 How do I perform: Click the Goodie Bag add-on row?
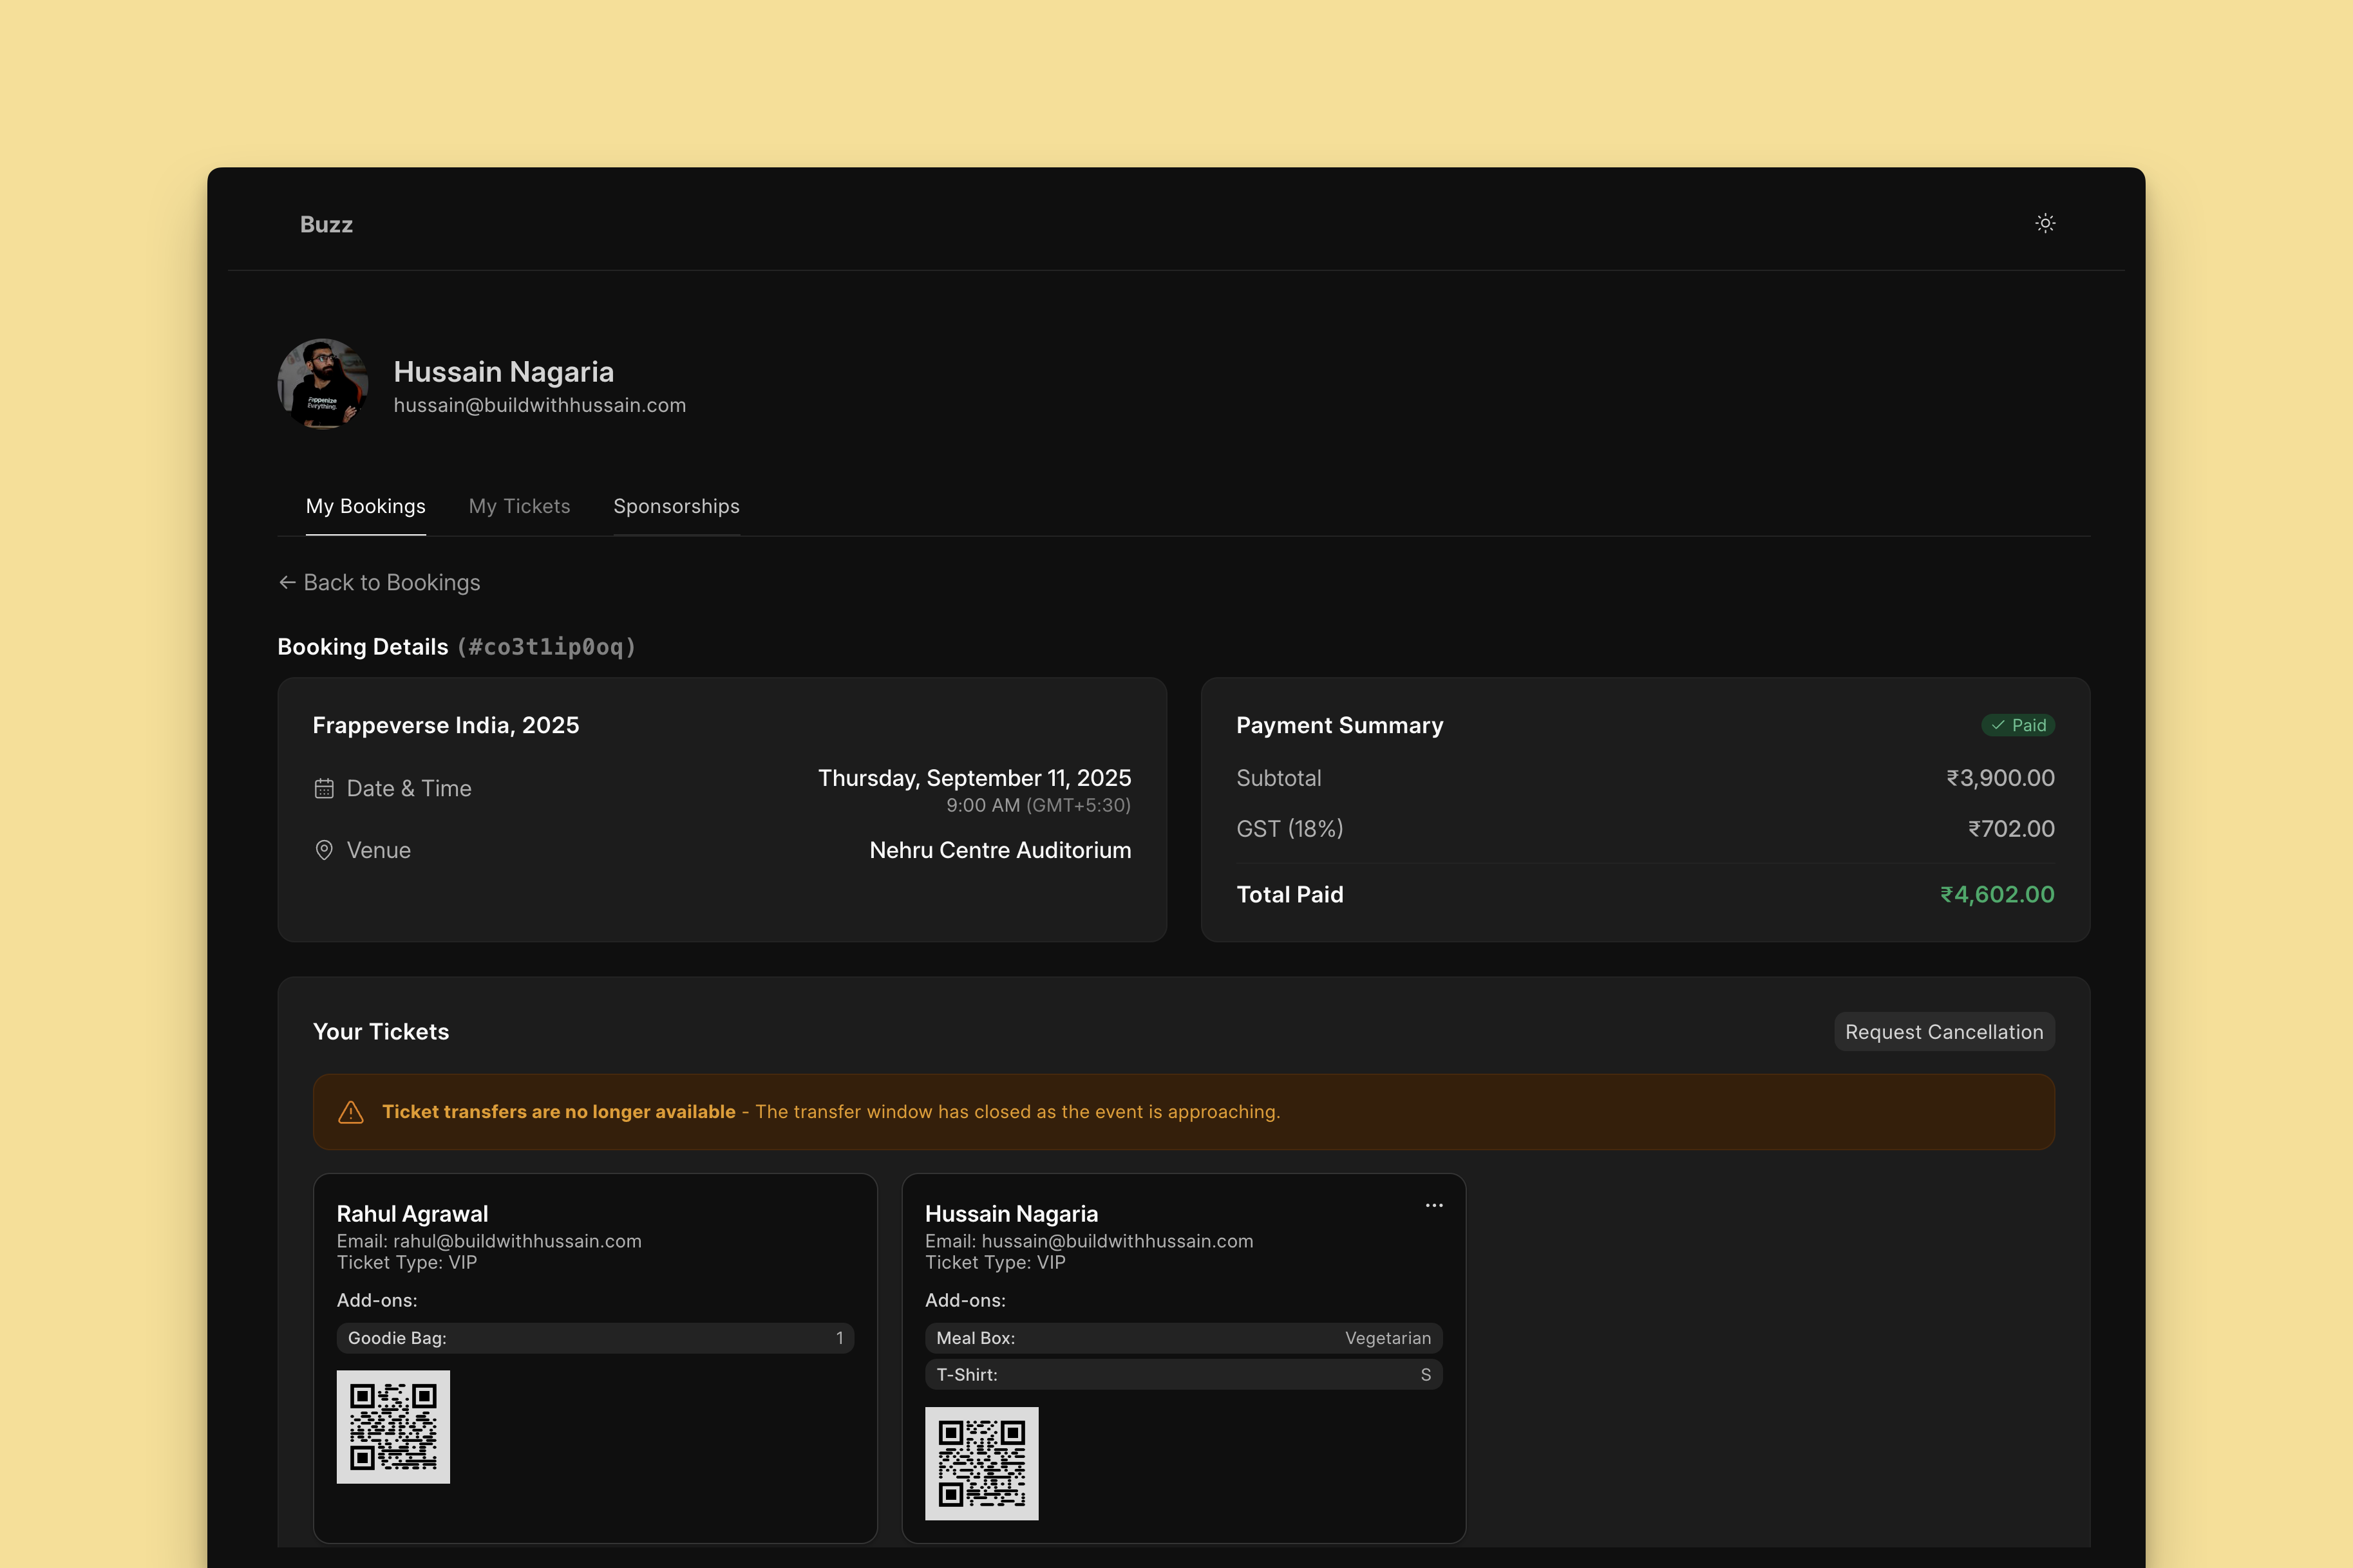(x=595, y=1338)
